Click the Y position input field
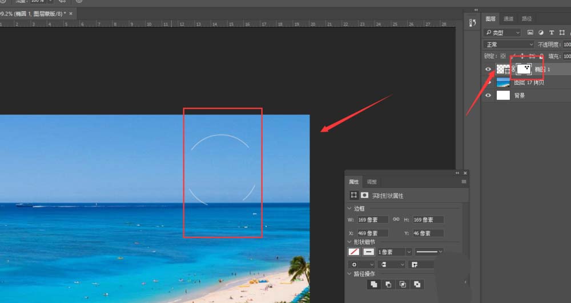571x303 pixels. tap(428, 233)
